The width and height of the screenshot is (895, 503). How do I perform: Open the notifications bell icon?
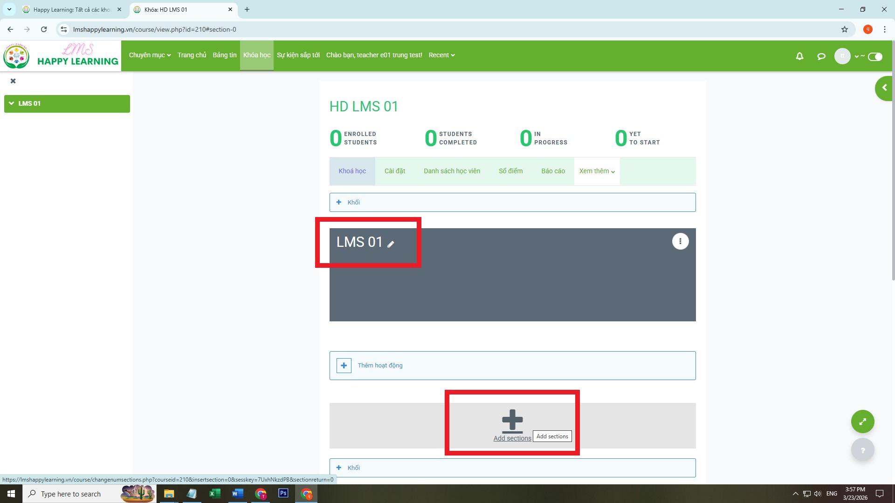799,56
